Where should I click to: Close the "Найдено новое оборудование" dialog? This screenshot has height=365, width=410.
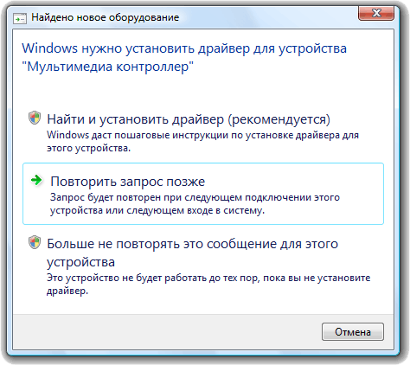[376, 13]
